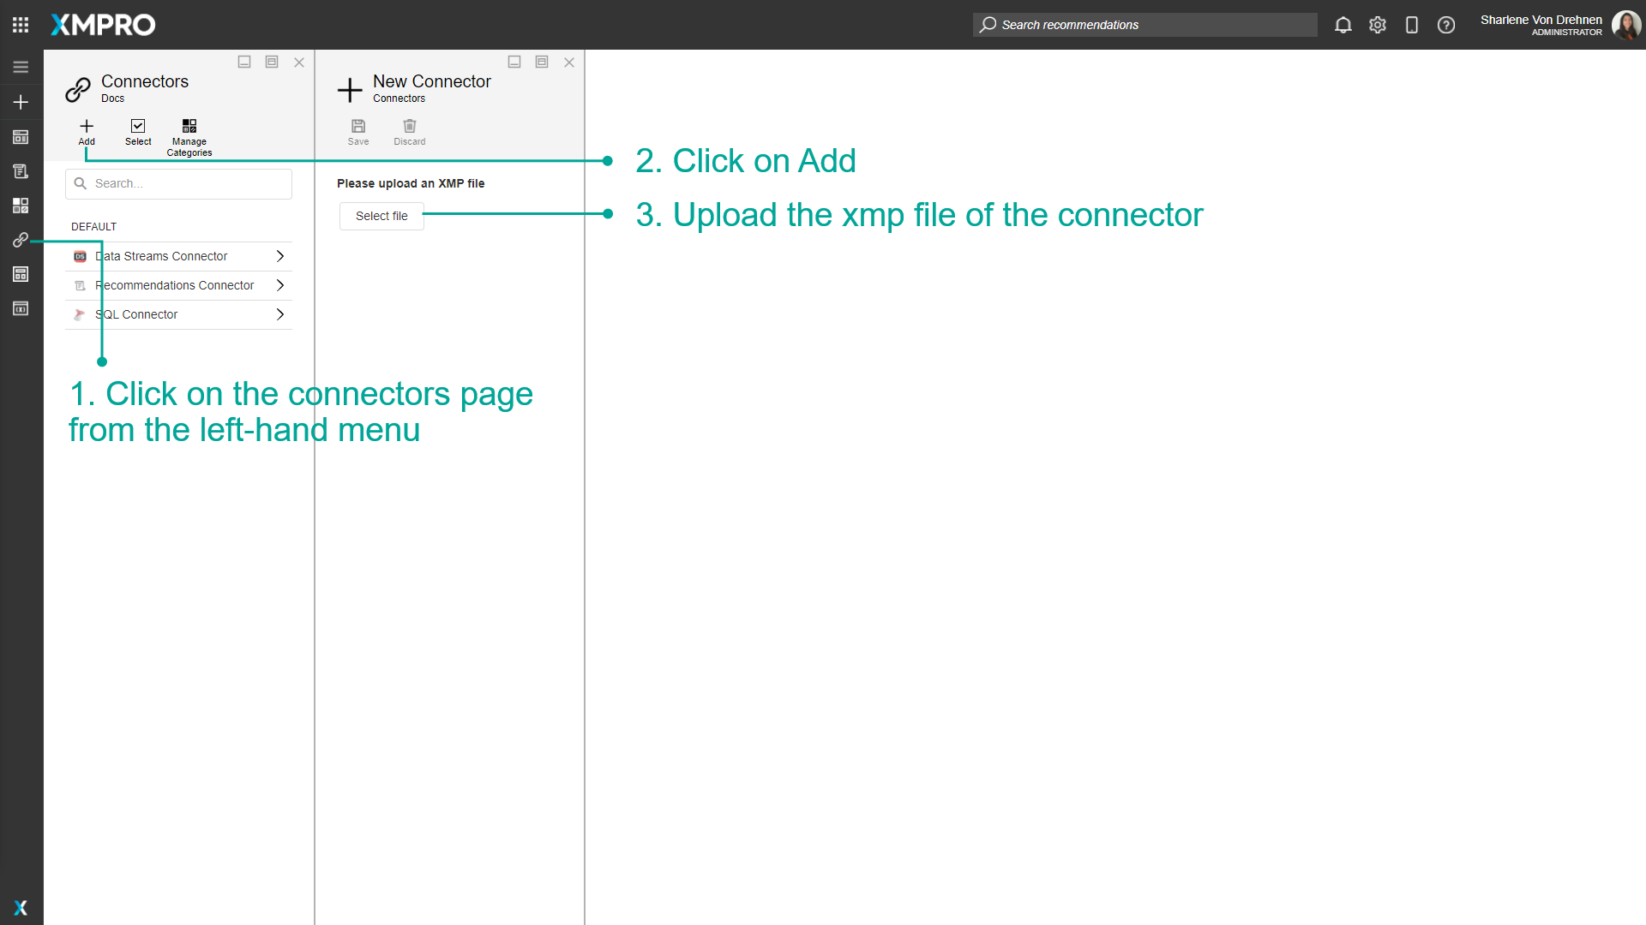
Task: Open the settings gear icon
Action: click(x=1378, y=25)
